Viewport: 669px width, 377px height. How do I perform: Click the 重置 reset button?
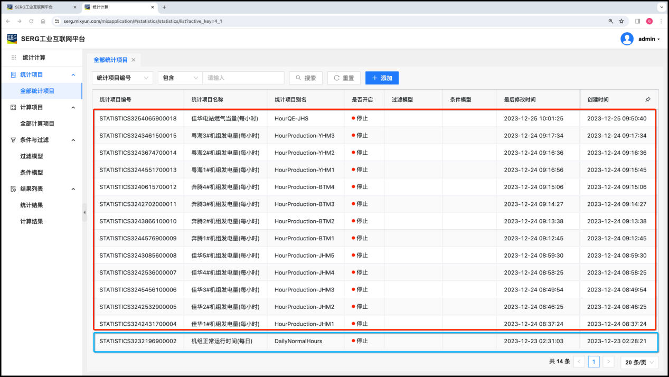[344, 78]
